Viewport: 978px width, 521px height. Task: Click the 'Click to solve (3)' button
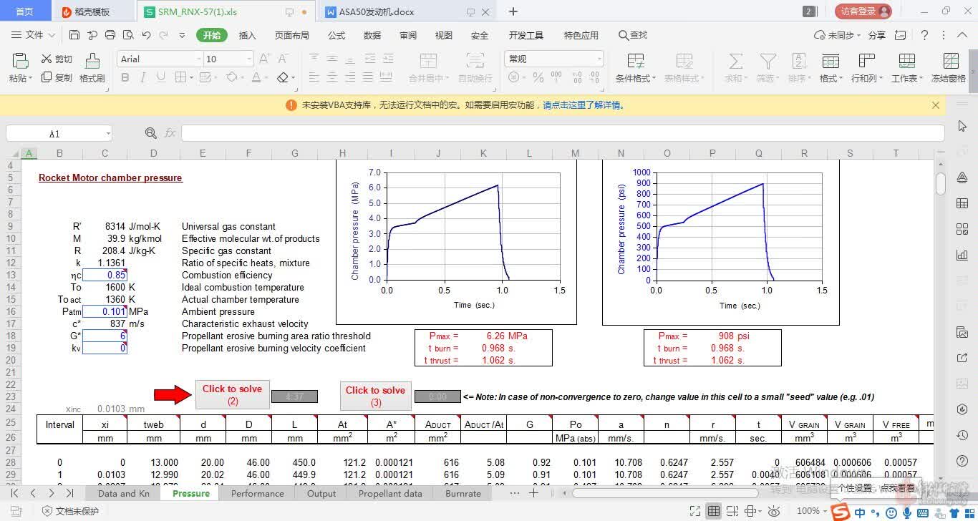[376, 396]
